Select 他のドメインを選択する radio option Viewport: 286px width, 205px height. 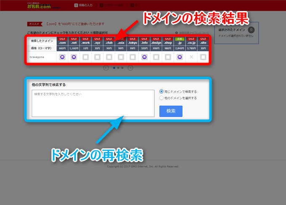pos(161,98)
